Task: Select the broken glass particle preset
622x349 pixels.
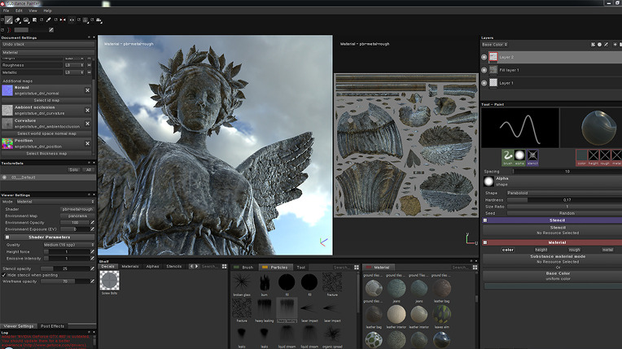Action: coord(242,283)
